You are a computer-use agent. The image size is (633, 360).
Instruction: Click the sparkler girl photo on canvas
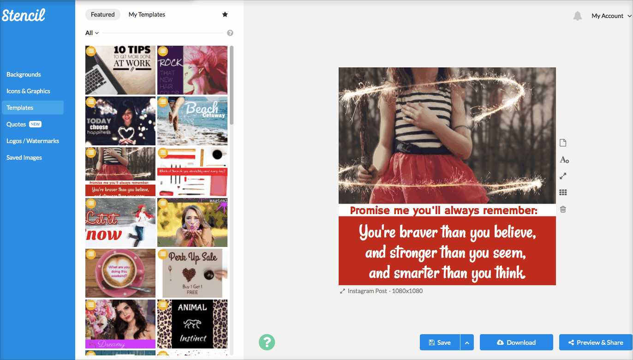[447, 136]
